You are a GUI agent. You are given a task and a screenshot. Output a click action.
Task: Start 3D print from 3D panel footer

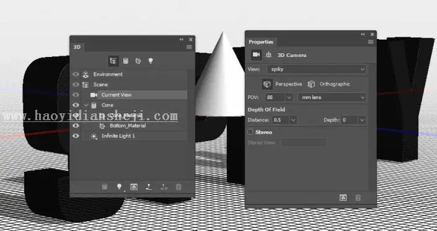pyautogui.click(x=149, y=187)
